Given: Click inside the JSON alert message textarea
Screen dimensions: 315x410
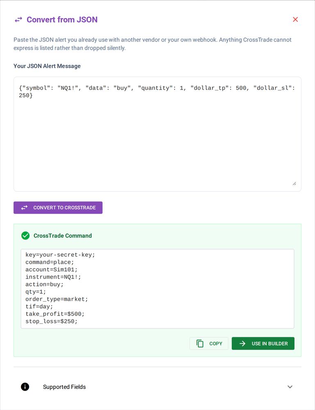Looking at the screenshot, I should [157, 134].
